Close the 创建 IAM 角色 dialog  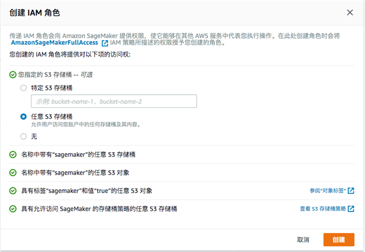tap(350, 12)
